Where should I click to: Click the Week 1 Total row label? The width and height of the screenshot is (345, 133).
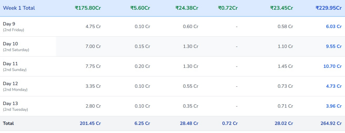[x=19, y=8]
